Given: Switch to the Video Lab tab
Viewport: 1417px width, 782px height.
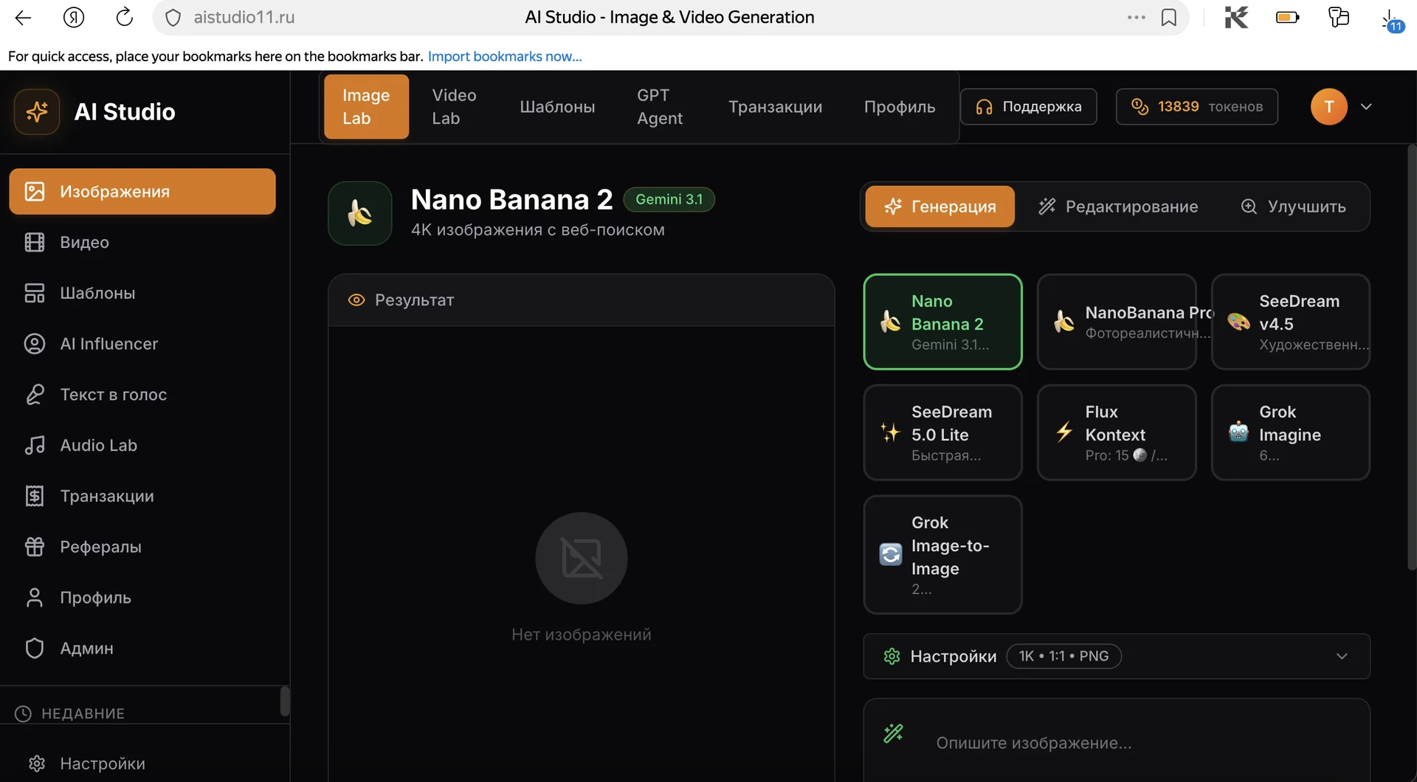Looking at the screenshot, I should click(455, 107).
